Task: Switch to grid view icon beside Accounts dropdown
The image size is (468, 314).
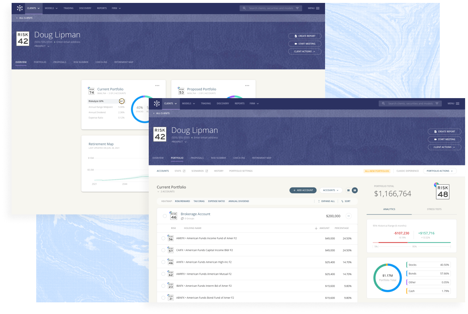Action: tap(355, 190)
